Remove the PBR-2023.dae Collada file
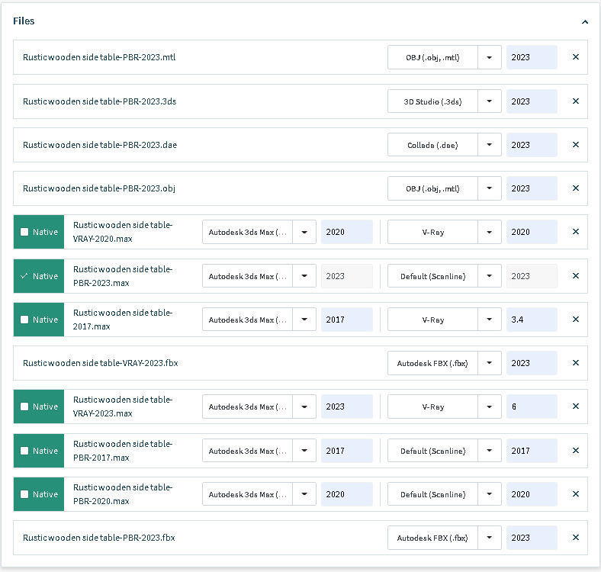 pyautogui.click(x=576, y=145)
